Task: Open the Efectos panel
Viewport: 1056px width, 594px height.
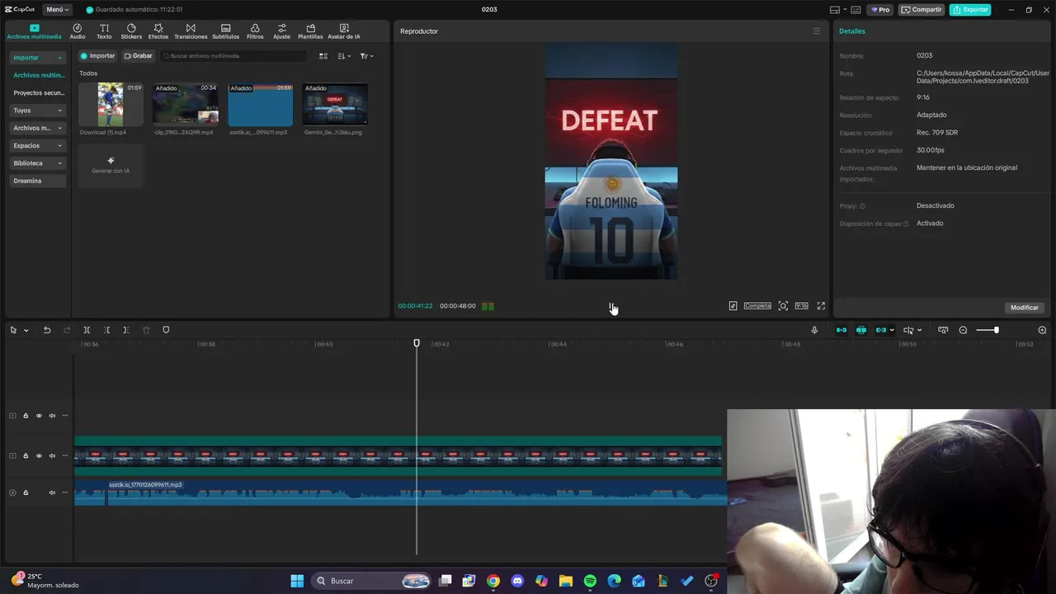Action: 158,31
